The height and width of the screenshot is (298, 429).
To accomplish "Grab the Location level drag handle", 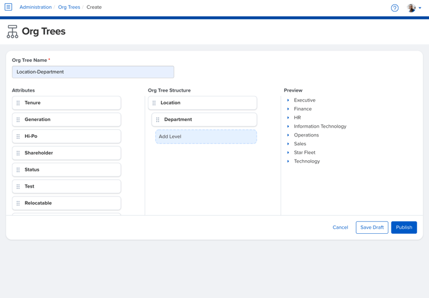I will pyautogui.click(x=154, y=103).
